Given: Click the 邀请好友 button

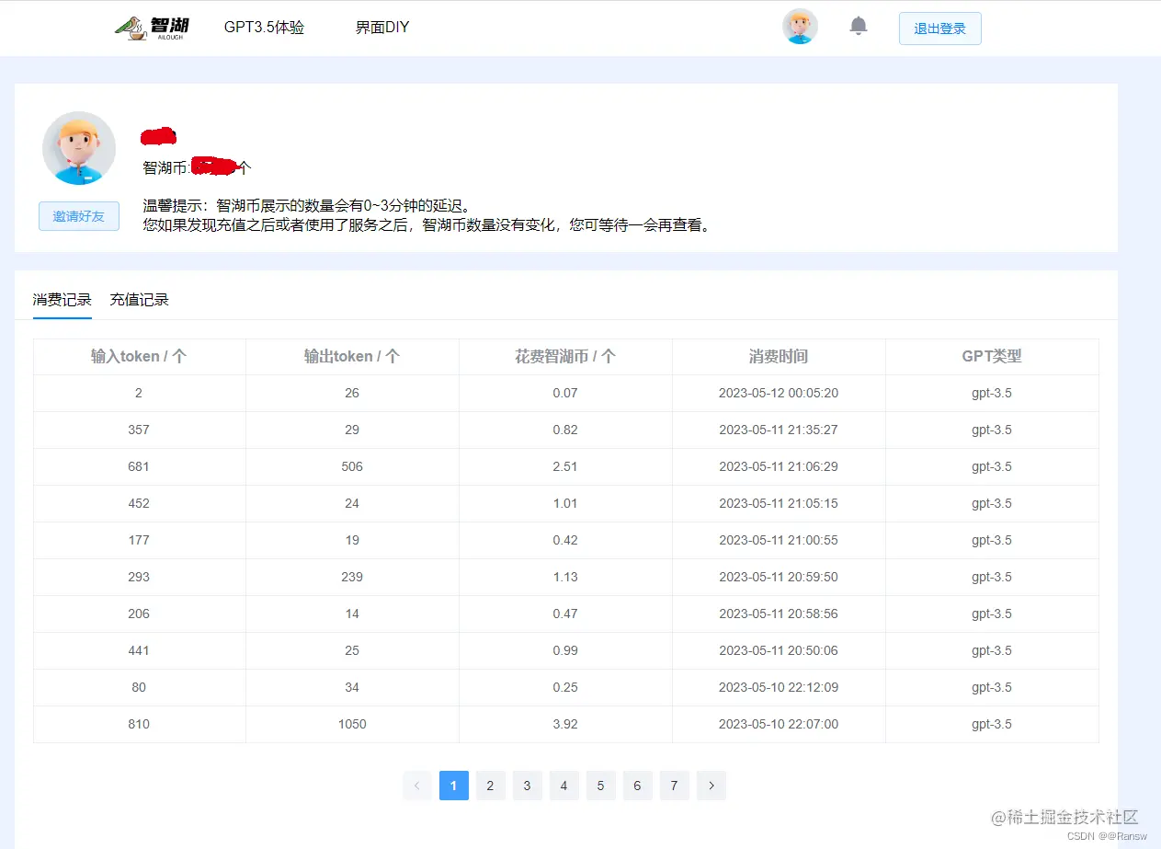Looking at the screenshot, I should pos(78,215).
